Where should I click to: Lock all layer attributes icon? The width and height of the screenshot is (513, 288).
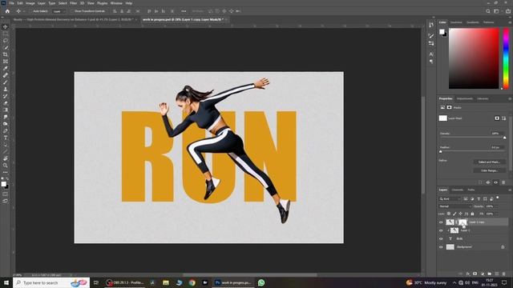coord(472,214)
